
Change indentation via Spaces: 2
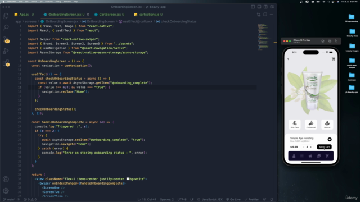(166, 200)
